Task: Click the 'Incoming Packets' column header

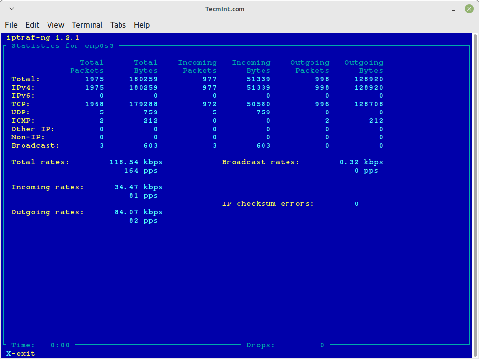Action: (x=197, y=67)
